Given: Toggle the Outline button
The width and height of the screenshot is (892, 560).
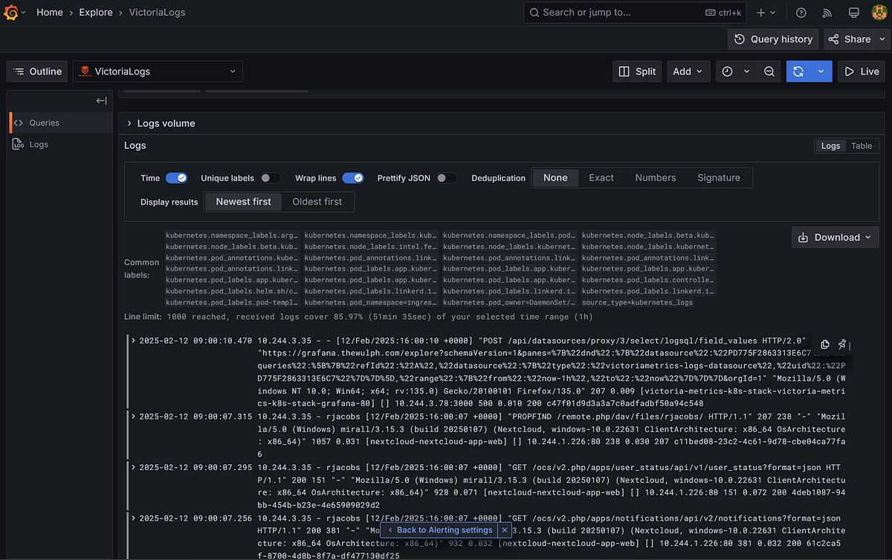Looking at the screenshot, I should tap(37, 71).
